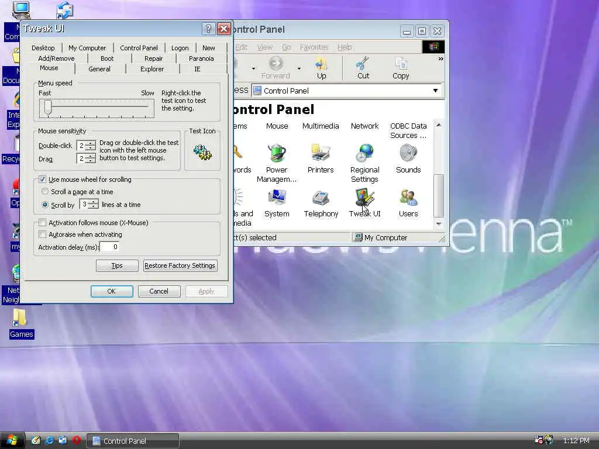This screenshot has width=599, height=449.
Task: Open the Sounds speaker icon
Action: (408, 153)
